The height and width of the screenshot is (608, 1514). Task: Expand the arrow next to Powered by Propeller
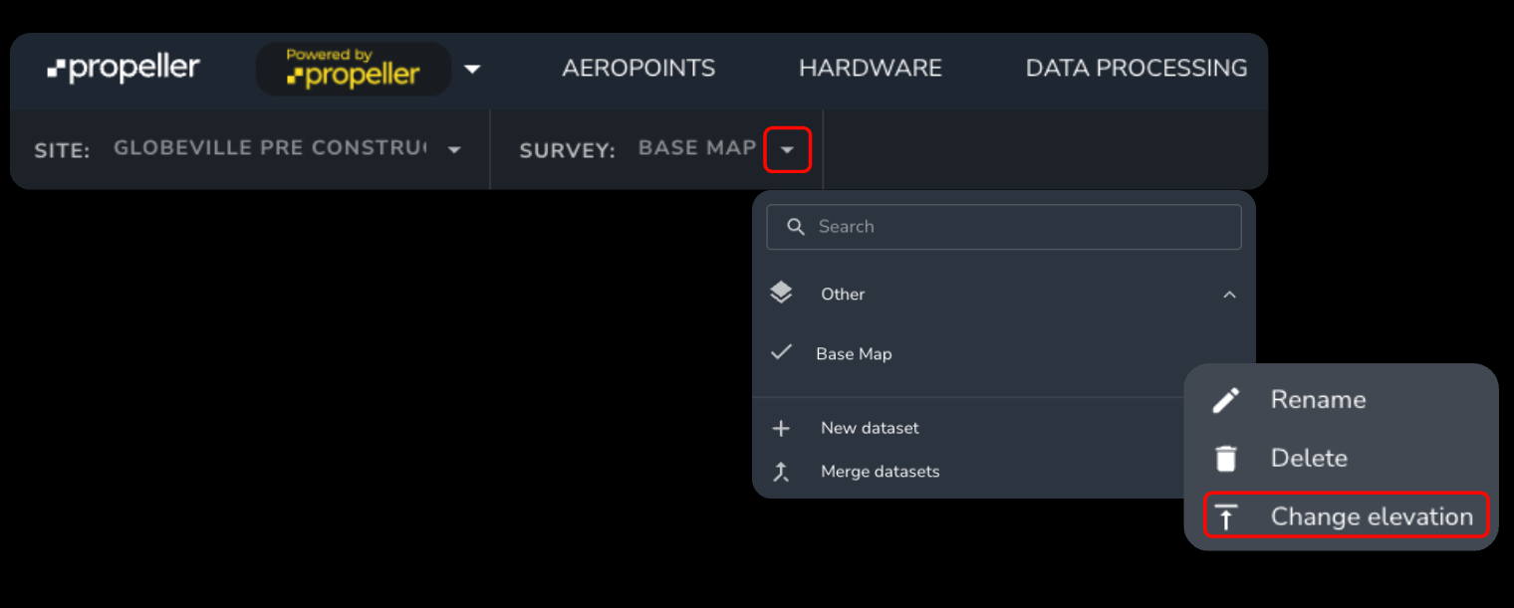472,69
